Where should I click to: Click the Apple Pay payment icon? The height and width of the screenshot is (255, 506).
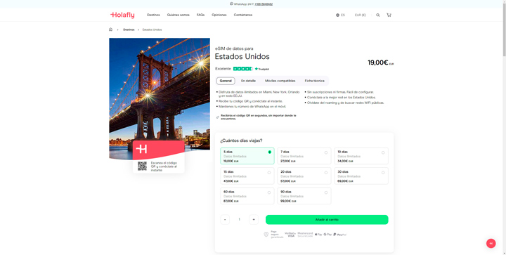[x=318, y=235]
